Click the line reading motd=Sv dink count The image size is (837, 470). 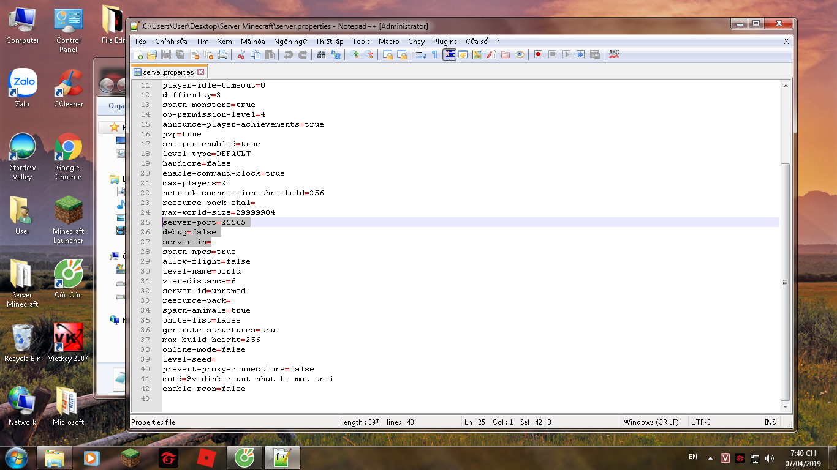coord(248,379)
